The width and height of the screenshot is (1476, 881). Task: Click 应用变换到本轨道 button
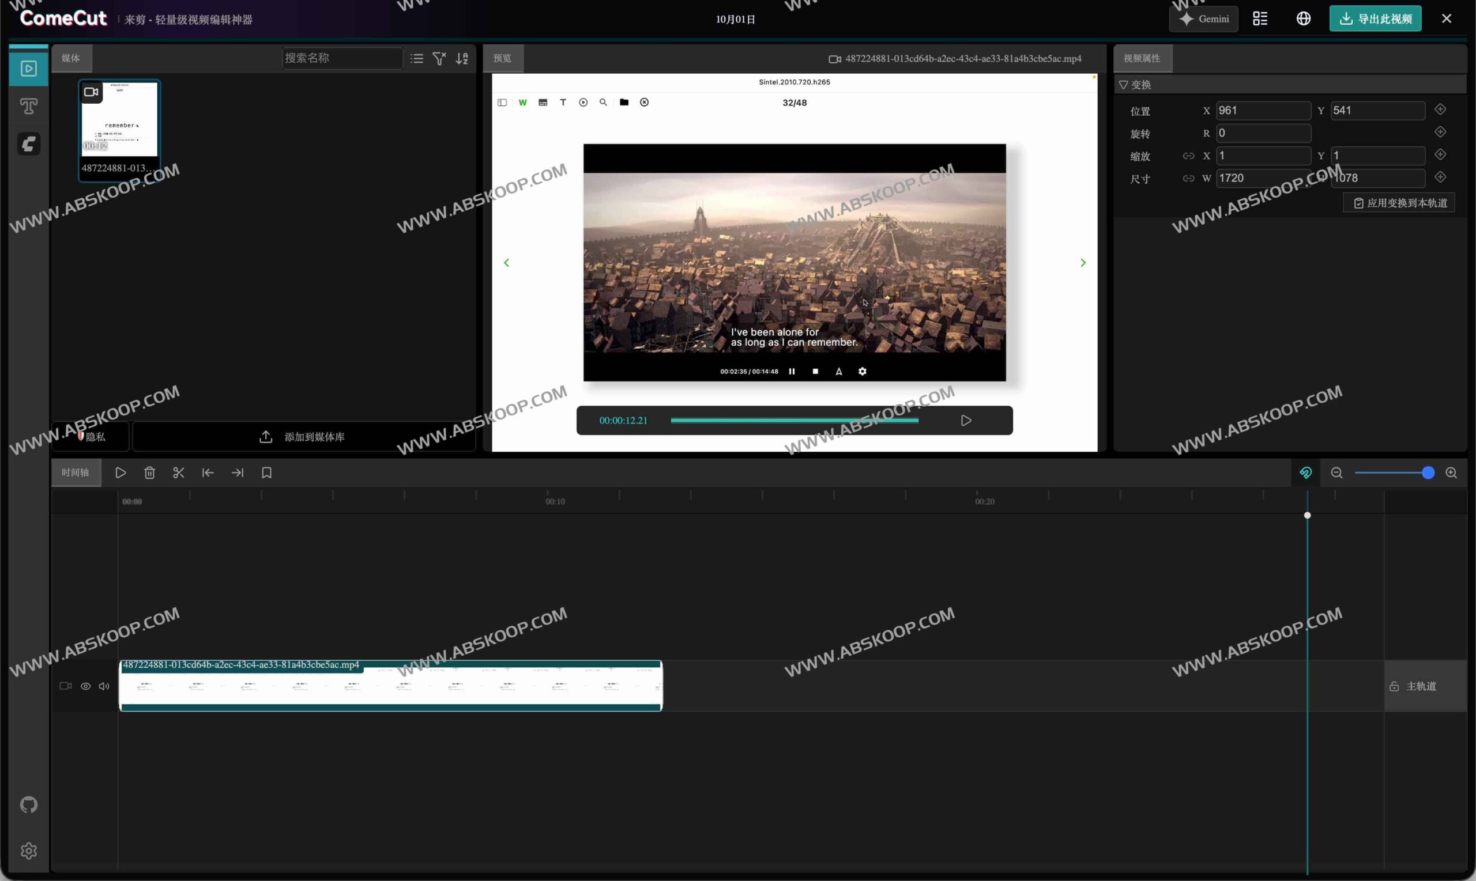[1399, 203]
